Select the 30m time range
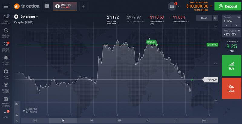The height and width of the screenshot is (124, 242). (x=204, y=120)
